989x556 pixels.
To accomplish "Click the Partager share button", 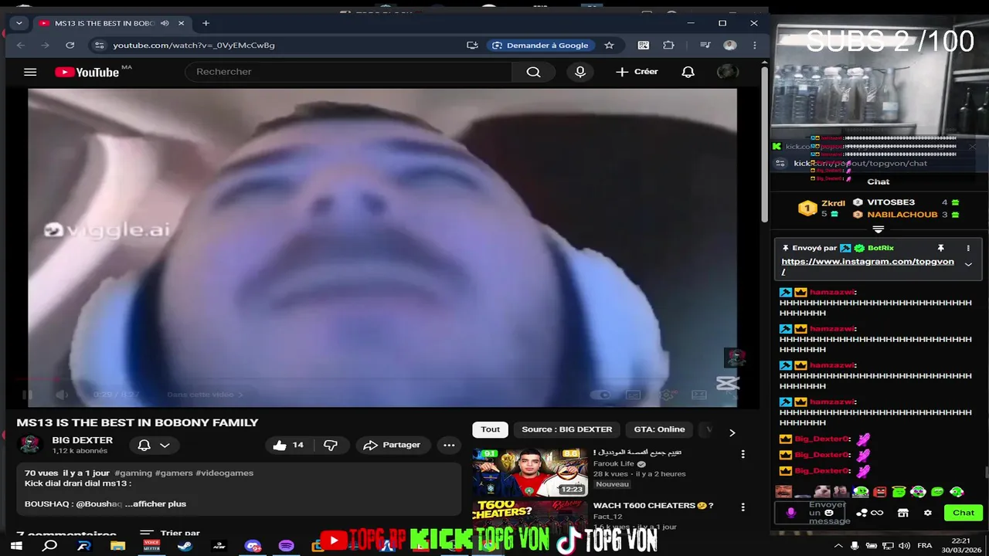I will pos(392,445).
